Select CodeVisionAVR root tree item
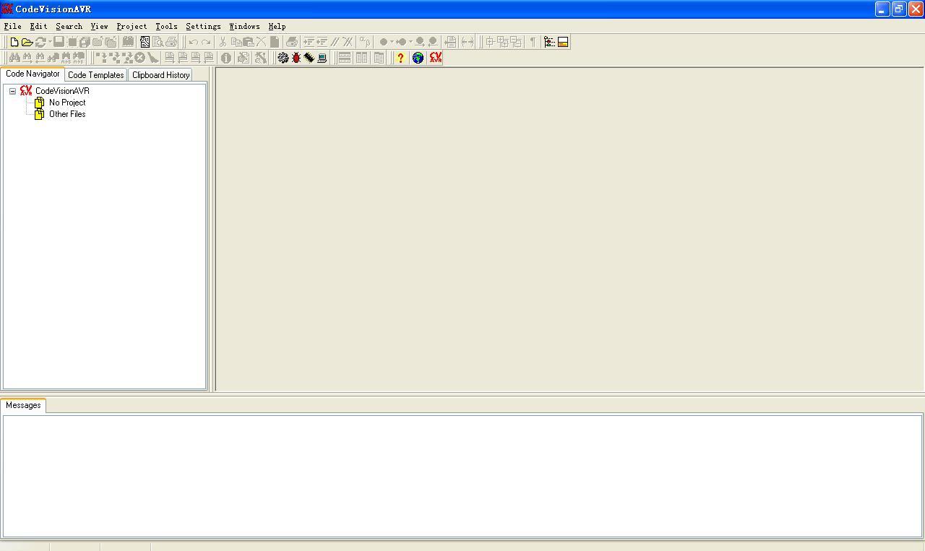The height and width of the screenshot is (551, 925). tap(62, 91)
